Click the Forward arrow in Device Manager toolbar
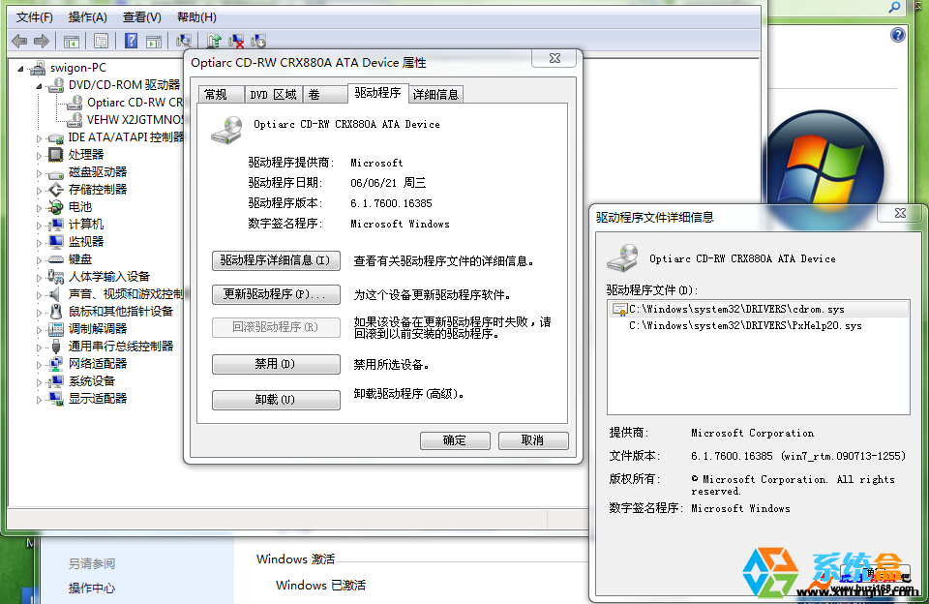Viewport: 929px width, 604px height. pyautogui.click(x=42, y=41)
